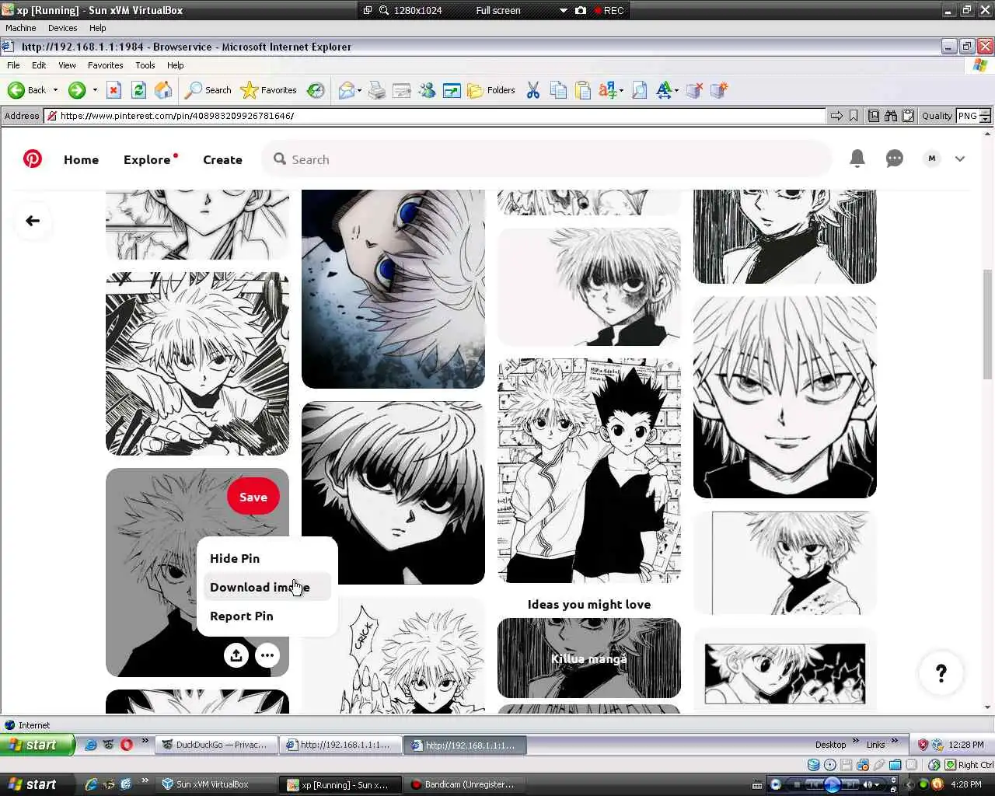Click the IE Print icon
995x796 pixels.
377,90
